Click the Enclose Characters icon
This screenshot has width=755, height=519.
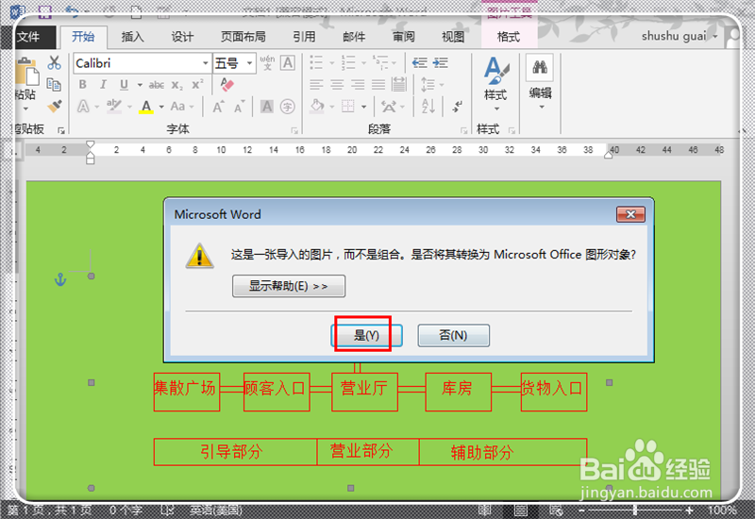coord(288,107)
